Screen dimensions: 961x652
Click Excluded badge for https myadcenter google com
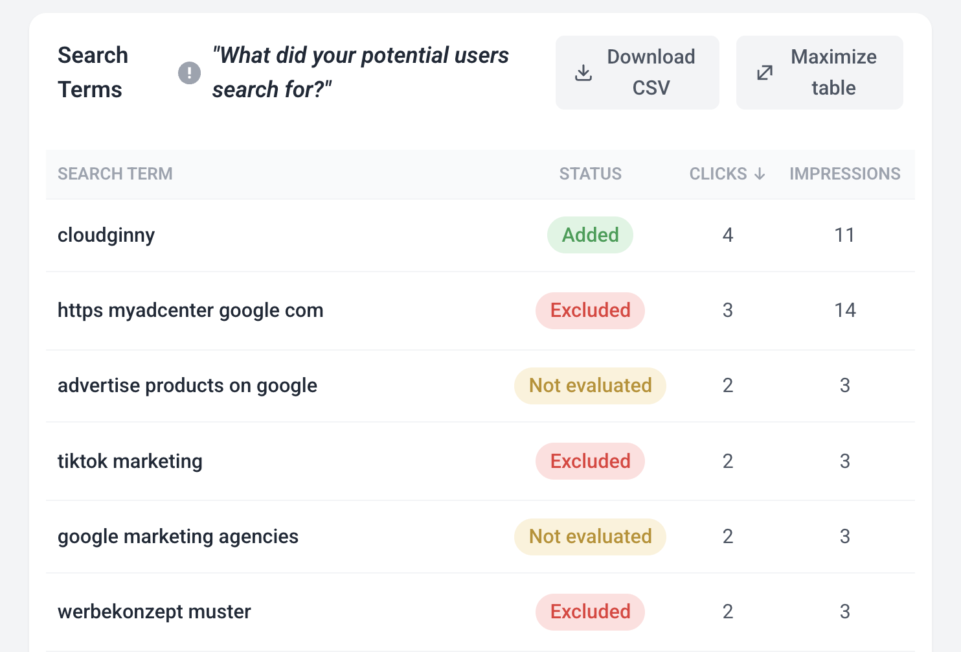click(x=591, y=310)
